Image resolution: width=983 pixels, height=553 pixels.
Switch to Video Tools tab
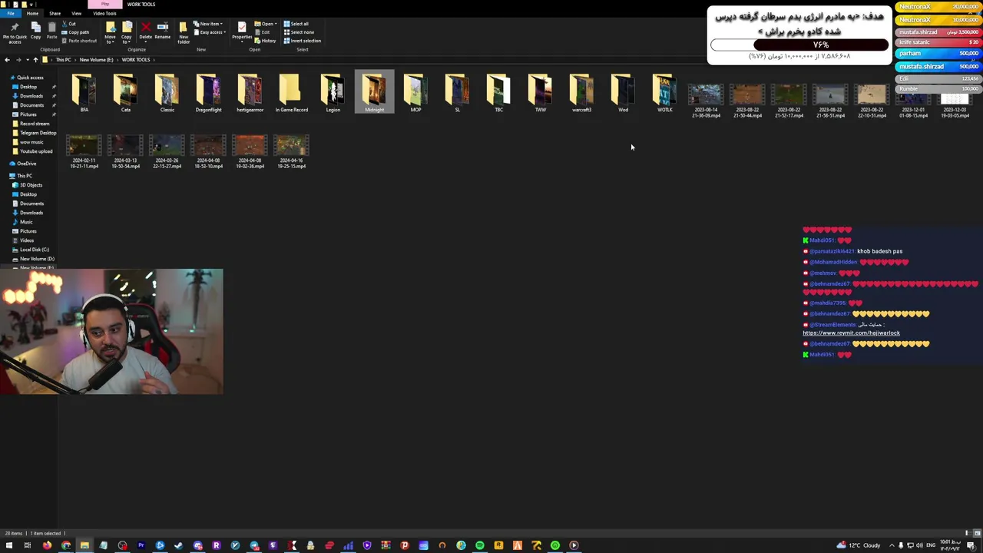[104, 13]
